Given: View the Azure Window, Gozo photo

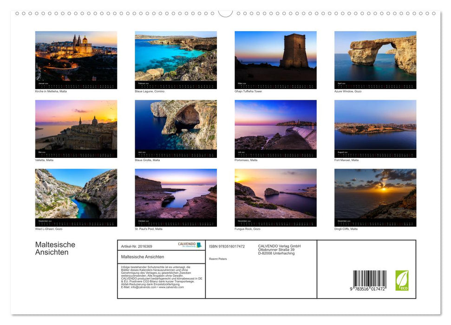Looking at the screenshot, I should pos(375,57).
